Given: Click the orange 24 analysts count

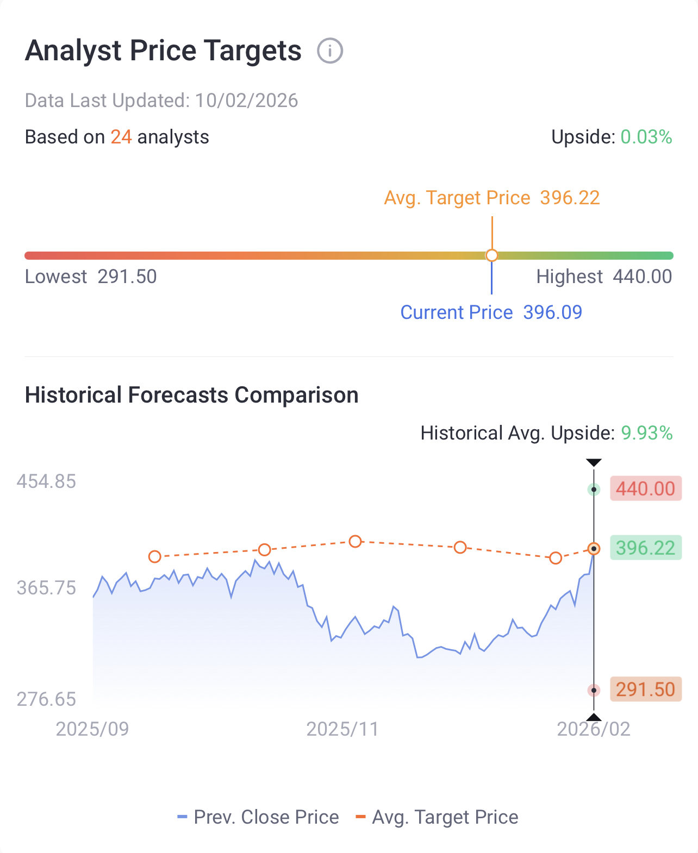Looking at the screenshot, I should tap(121, 137).
